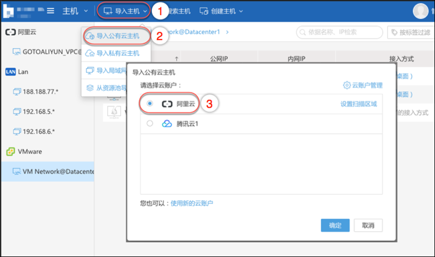Open the 设置扫描区域 link

tap(359, 104)
